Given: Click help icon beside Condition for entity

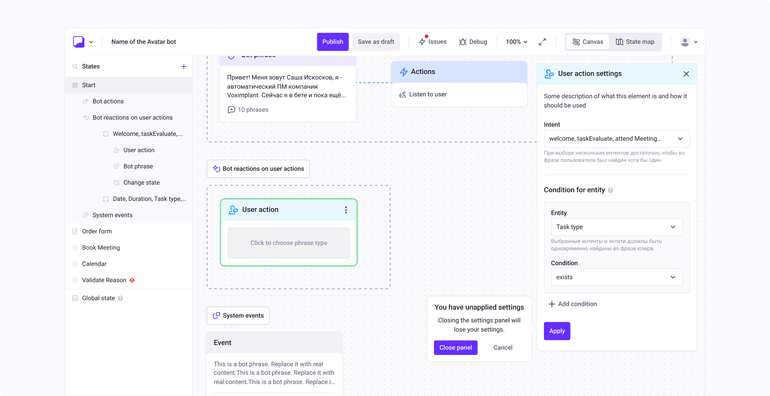Looking at the screenshot, I should pos(610,190).
